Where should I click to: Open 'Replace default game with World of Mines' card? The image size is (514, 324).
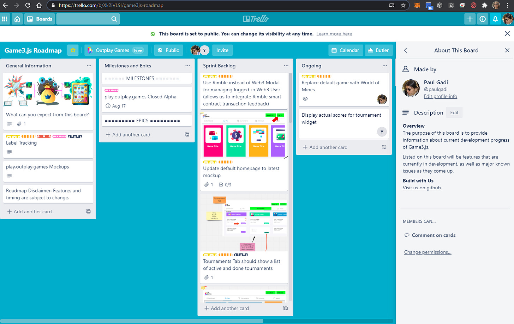point(344,90)
